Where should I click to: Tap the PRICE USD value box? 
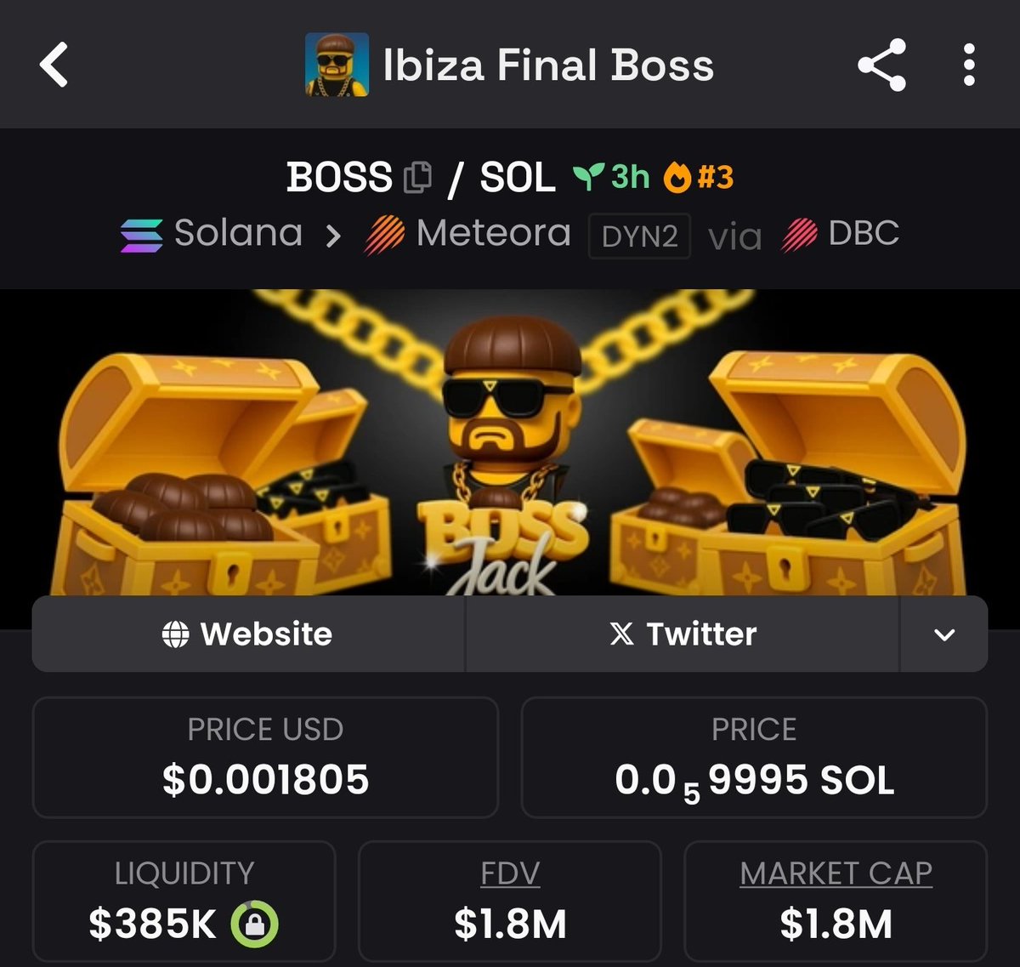click(x=265, y=758)
